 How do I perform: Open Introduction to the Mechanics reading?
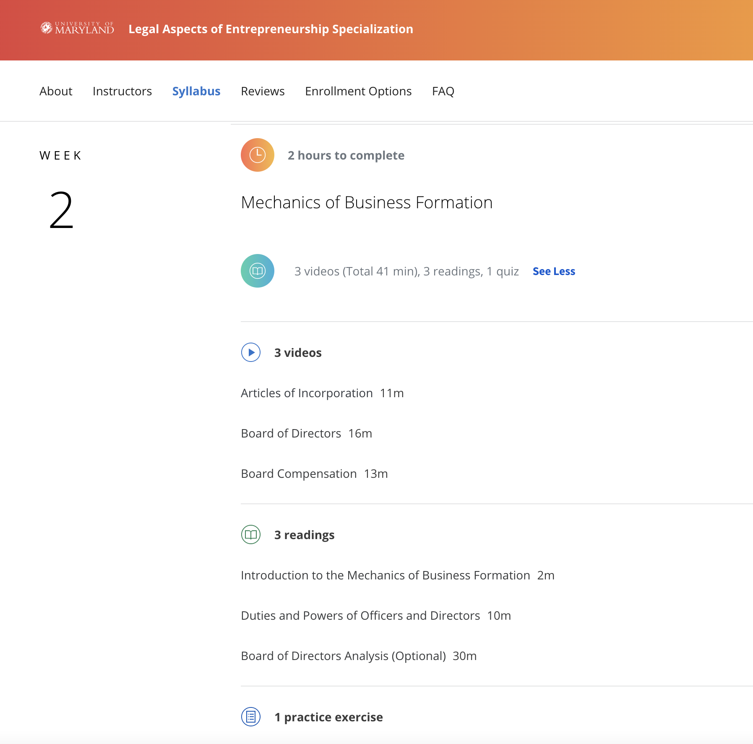point(385,575)
